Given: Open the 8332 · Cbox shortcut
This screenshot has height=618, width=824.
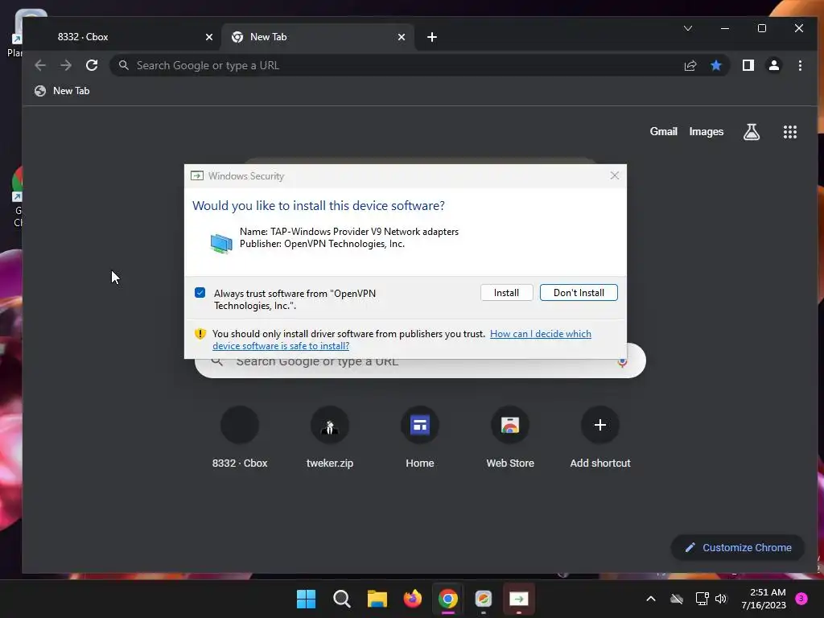Looking at the screenshot, I should tap(240, 439).
